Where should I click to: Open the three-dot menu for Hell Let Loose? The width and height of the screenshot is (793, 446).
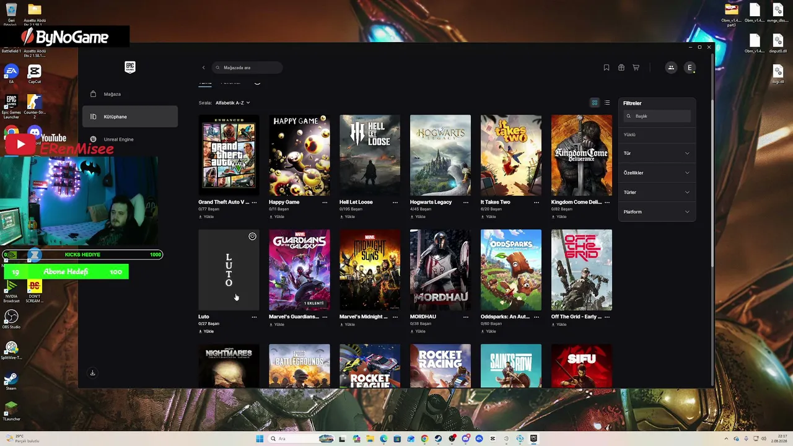(395, 202)
